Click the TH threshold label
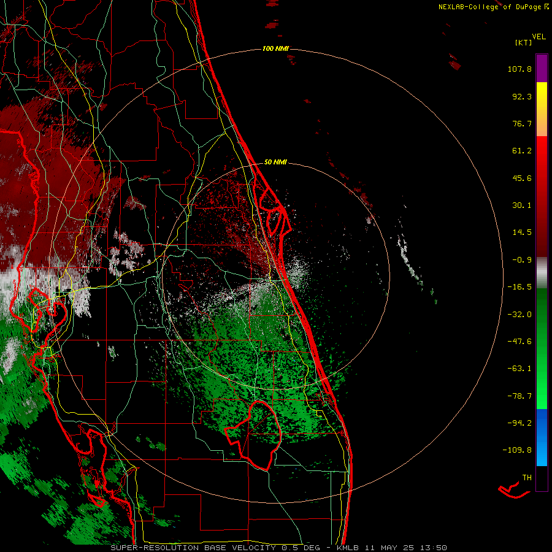Screen dimensions: 552x552 (527, 478)
